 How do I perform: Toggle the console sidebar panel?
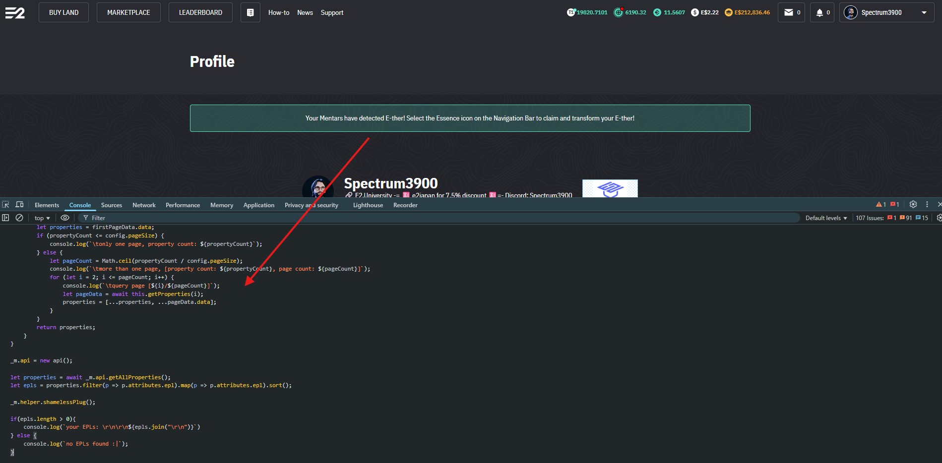tap(6, 218)
